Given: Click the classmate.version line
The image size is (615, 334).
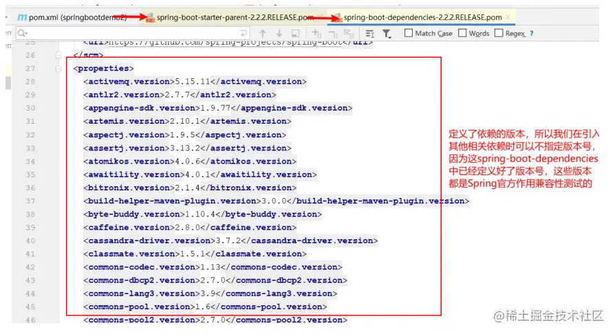Looking at the screenshot, I should click(x=195, y=254).
